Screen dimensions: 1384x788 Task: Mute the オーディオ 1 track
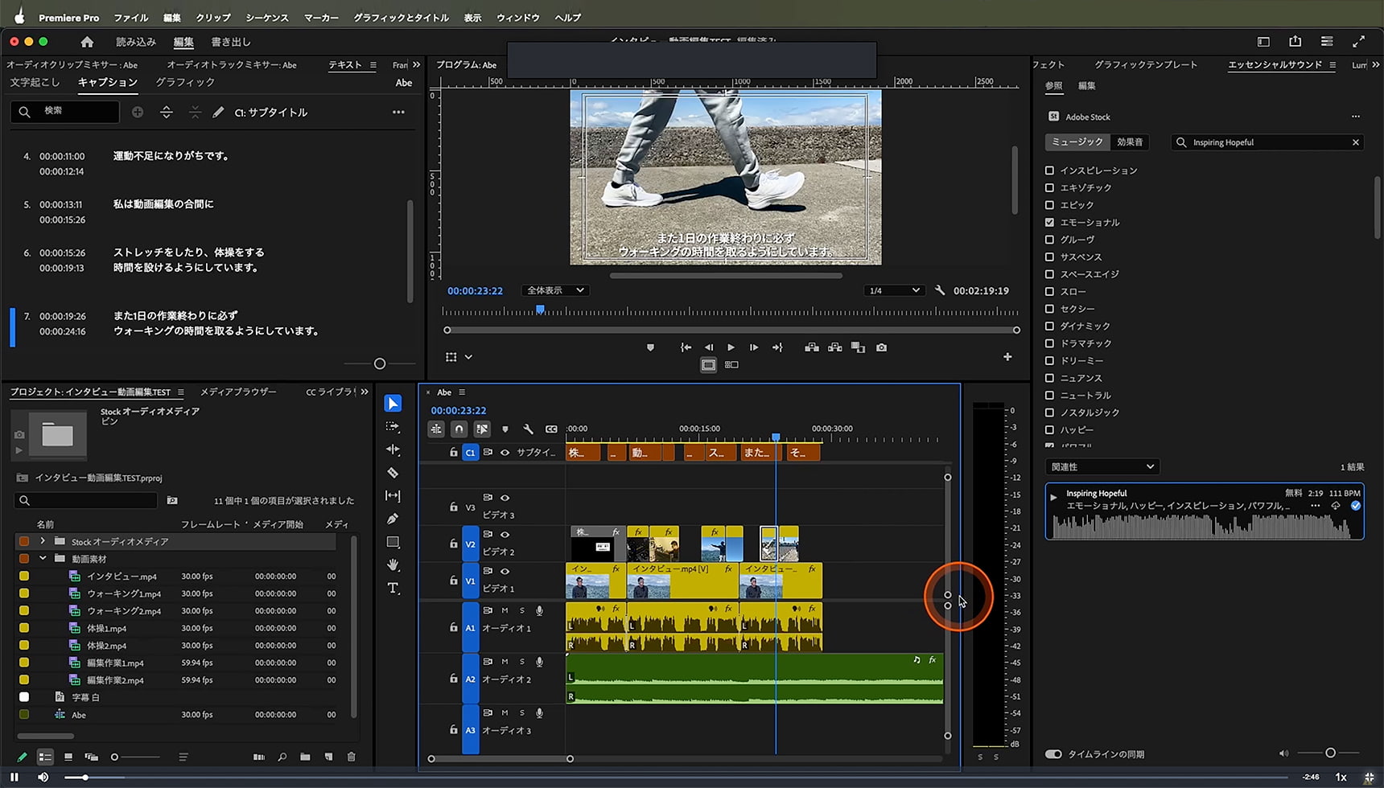[x=505, y=610]
